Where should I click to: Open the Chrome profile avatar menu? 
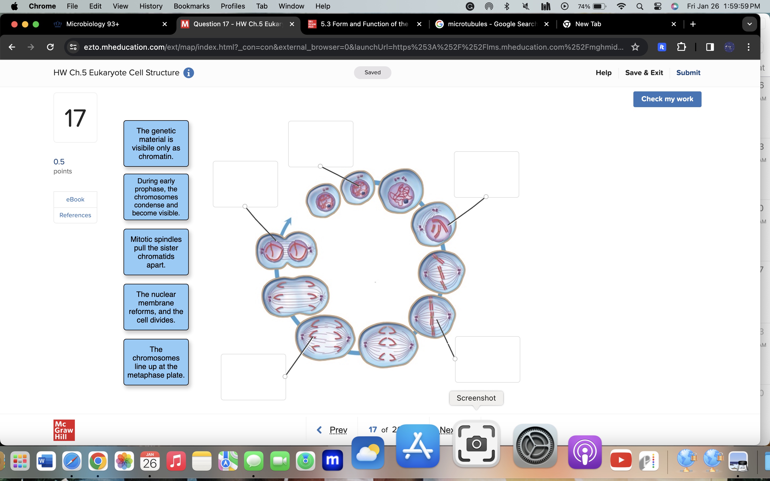[729, 47]
